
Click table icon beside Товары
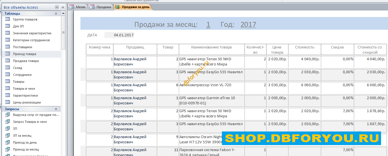(x=8, y=82)
